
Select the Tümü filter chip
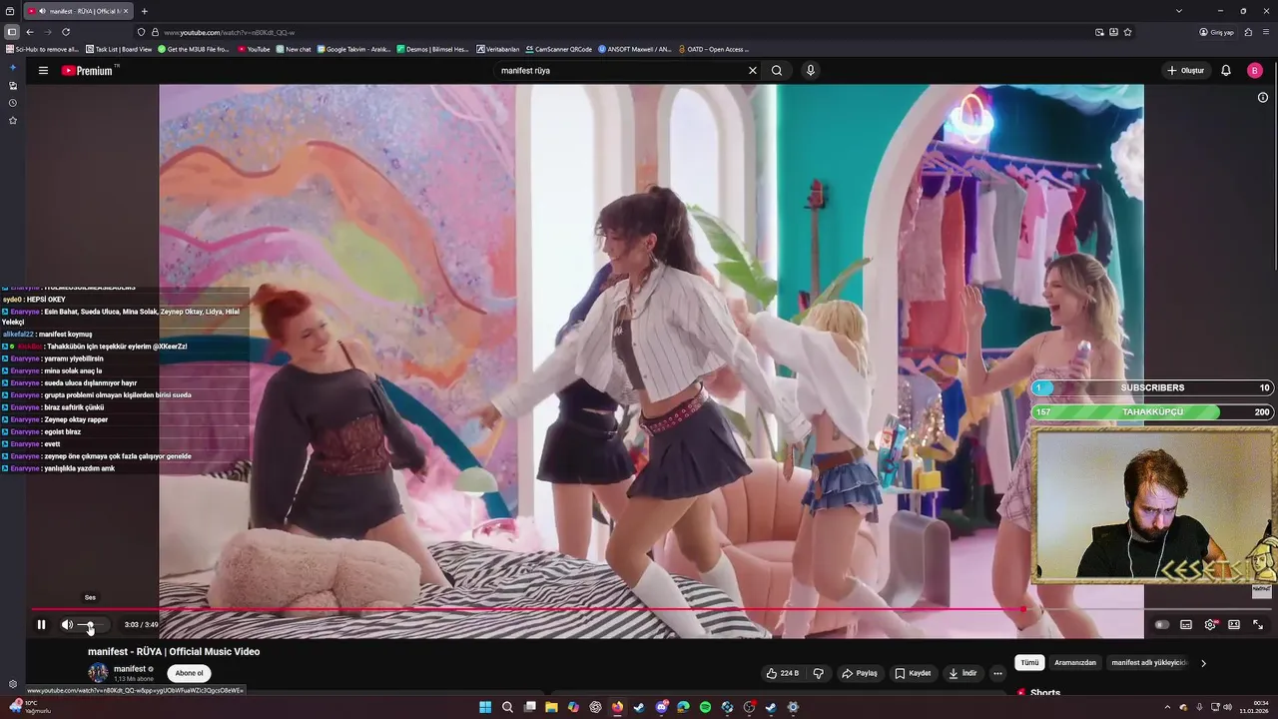click(1029, 663)
